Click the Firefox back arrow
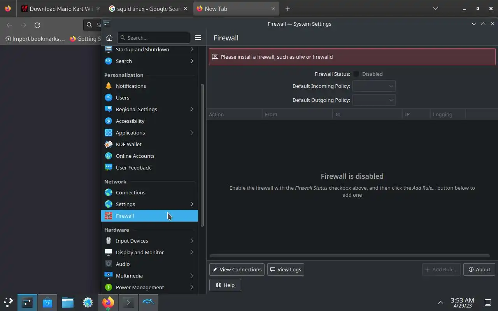 click(x=9, y=25)
